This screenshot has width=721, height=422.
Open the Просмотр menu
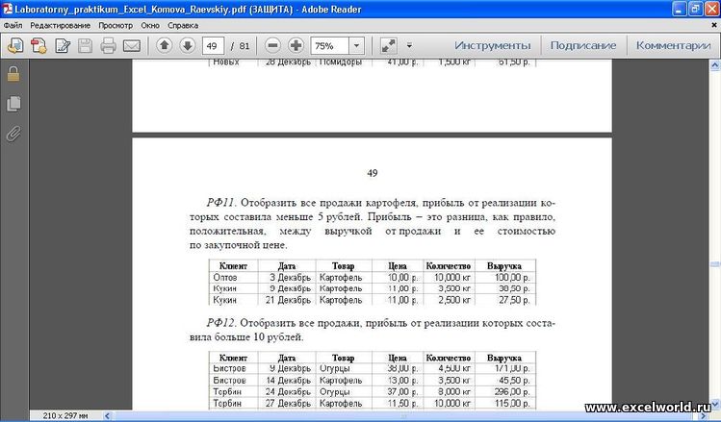pyautogui.click(x=116, y=25)
